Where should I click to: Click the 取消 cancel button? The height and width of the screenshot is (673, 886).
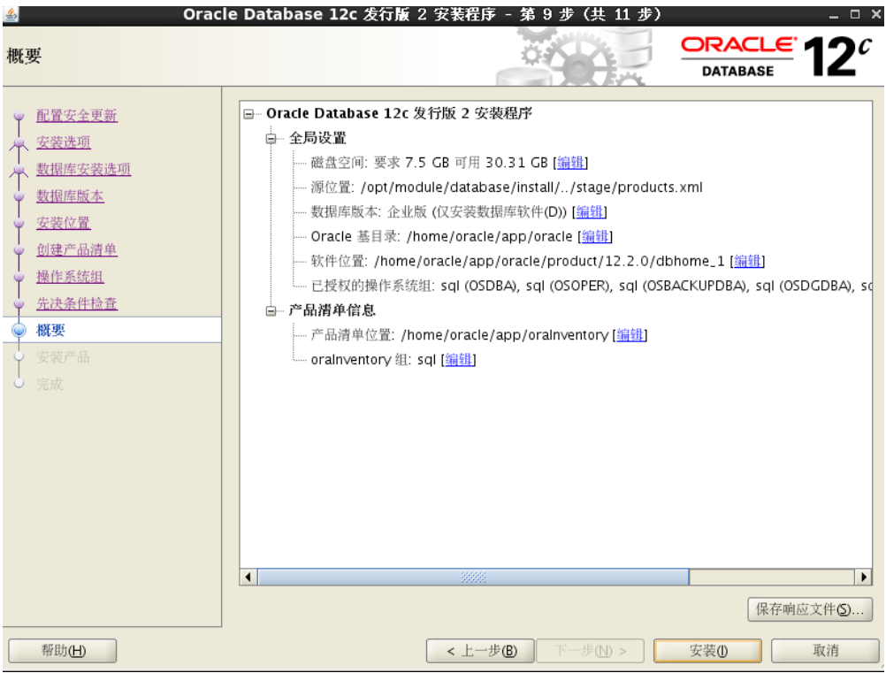click(825, 651)
